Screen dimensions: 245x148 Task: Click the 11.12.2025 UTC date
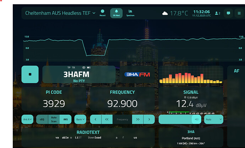click(202, 16)
